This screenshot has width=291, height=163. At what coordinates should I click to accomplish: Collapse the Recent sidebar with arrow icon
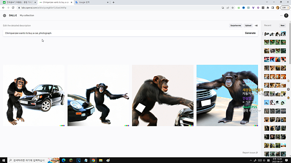256,25
